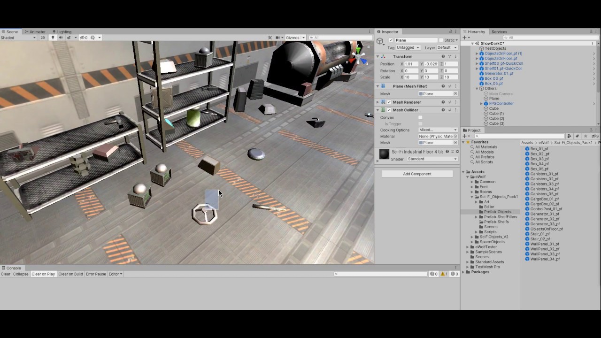Open component editor tools icon in Scene toolbar
Image resolution: width=601 pixels, height=338 pixels.
[x=270, y=38]
